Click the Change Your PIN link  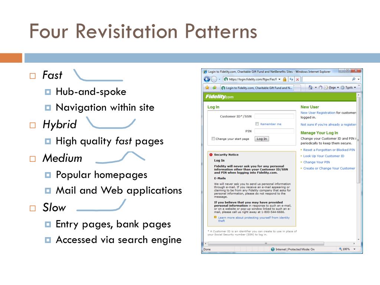316,162
